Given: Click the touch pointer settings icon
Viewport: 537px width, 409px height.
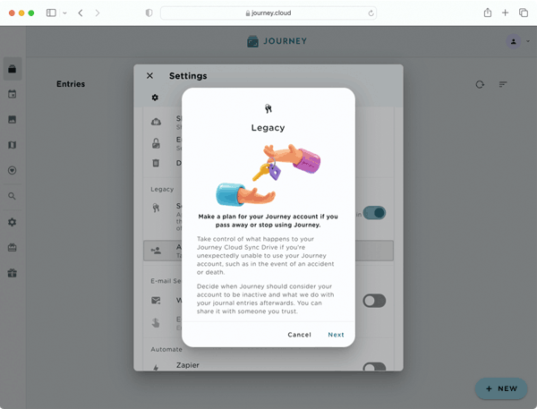Looking at the screenshot, I should [x=156, y=323].
